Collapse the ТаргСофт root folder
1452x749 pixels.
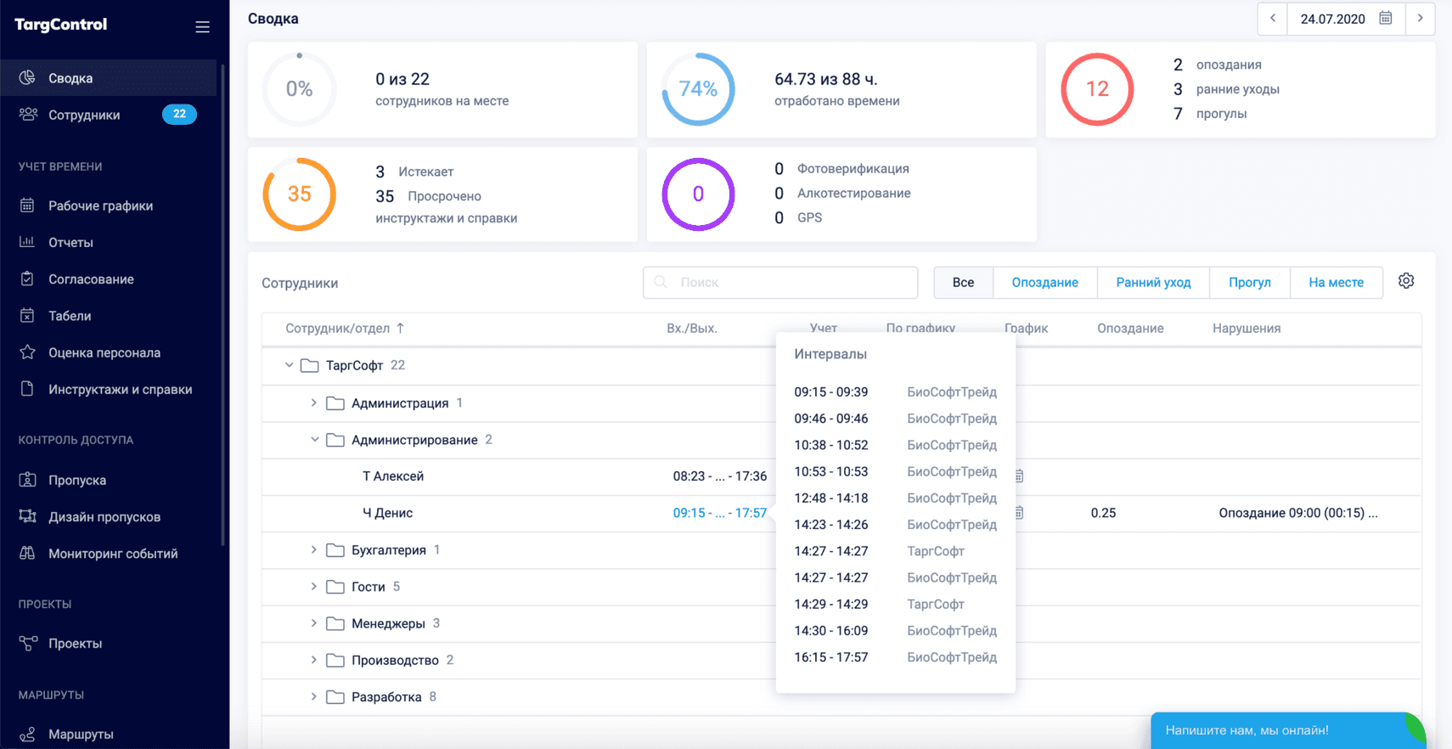289,365
